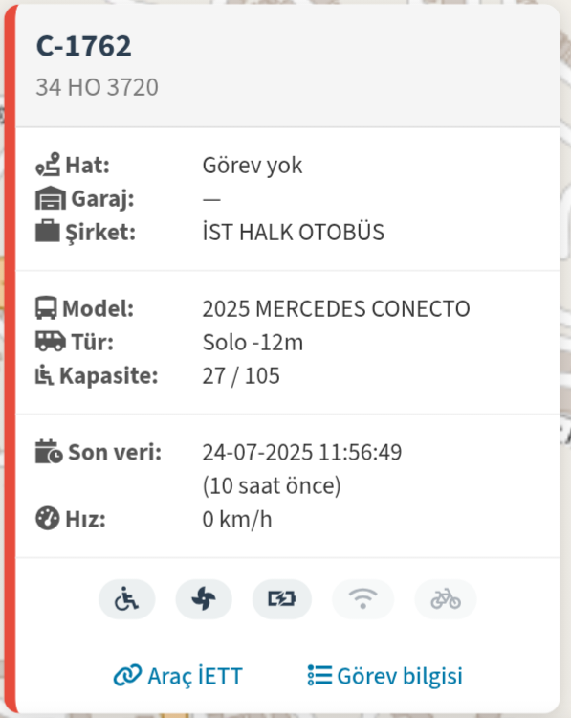
Task: Click the 2025 MERCEDES CONECTO model text
Action: [337, 308]
